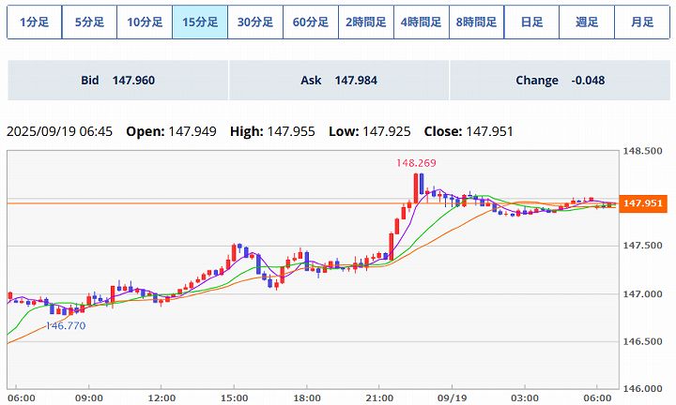Viewport: 676px width, 405px height.
Task: Click the 146.500 price axis label
Action: pyautogui.click(x=642, y=341)
